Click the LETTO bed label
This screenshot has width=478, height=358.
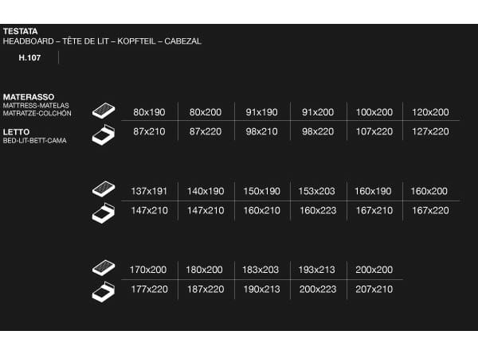click(x=16, y=132)
